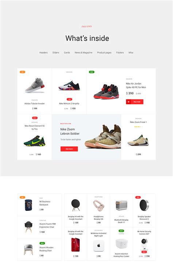Click the green NEW badge on Jordan card
This screenshot has height=278, width=173.
92,72
